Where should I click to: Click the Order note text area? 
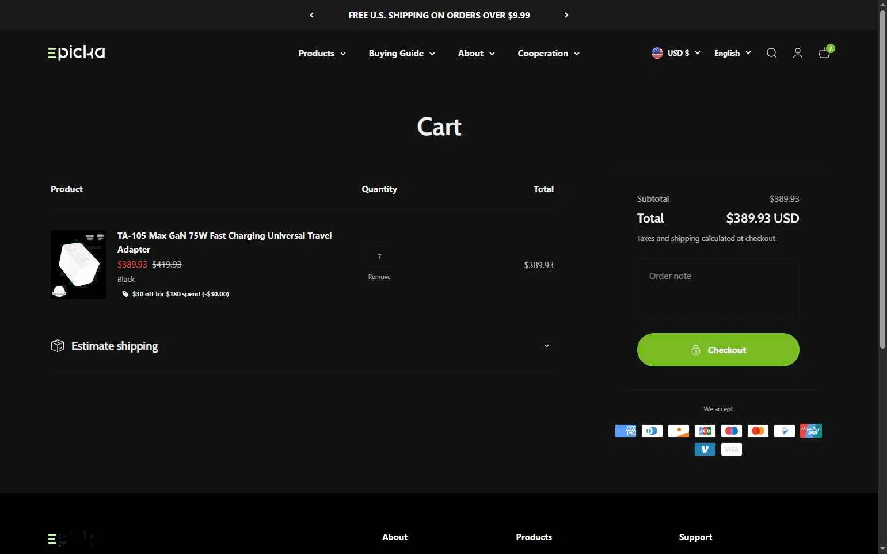[718, 289]
